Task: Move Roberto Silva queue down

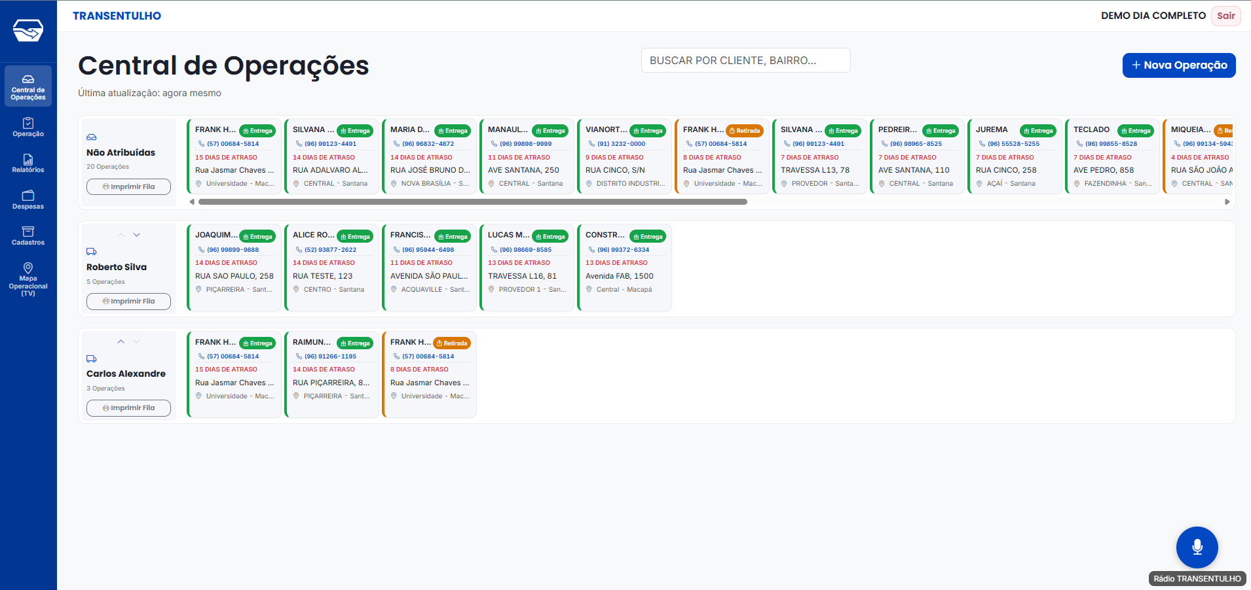Action: pyautogui.click(x=137, y=235)
